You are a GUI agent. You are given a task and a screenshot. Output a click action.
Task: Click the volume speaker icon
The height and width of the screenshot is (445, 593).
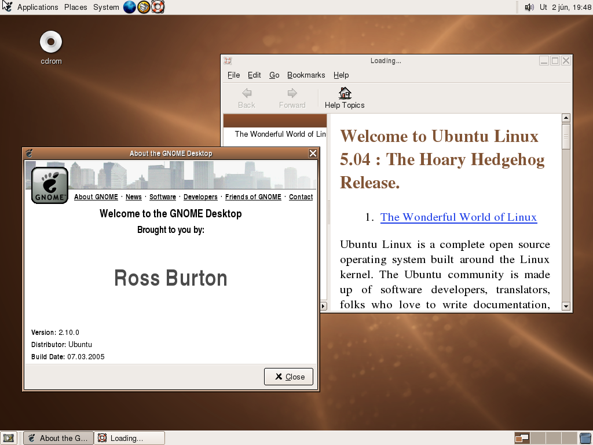coord(529,7)
